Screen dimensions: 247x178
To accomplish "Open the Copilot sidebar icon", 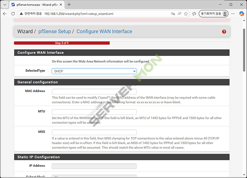I will coord(241,14).
